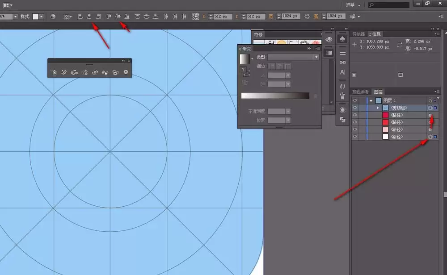This screenshot has width=447, height=275.
Task: Switch to the 导航器 navigator tab
Action: [358, 34]
